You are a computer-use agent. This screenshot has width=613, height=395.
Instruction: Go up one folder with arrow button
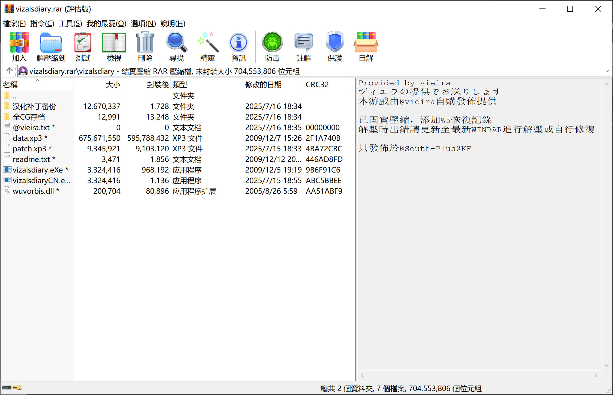(x=9, y=71)
